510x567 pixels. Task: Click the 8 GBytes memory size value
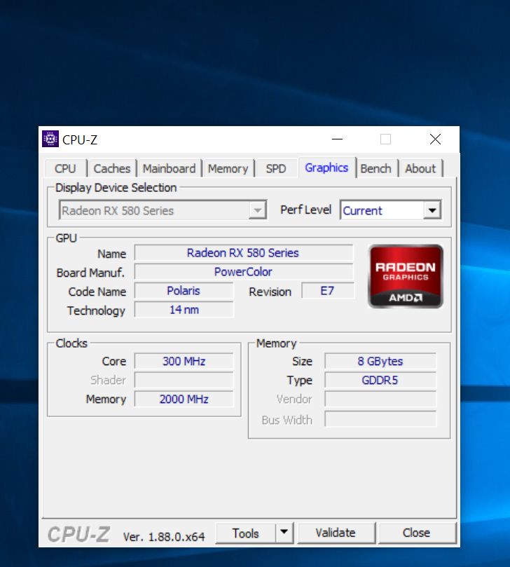pyautogui.click(x=380, y=361)
